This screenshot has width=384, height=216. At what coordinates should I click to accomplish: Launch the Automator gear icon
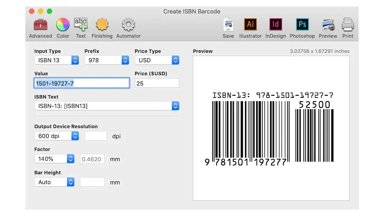coord(128,28)
